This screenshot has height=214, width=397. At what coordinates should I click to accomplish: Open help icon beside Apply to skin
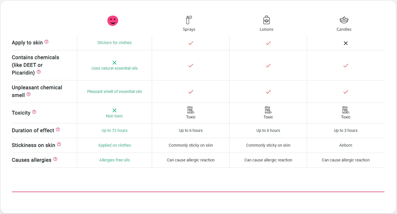click(x=46, y=42)
